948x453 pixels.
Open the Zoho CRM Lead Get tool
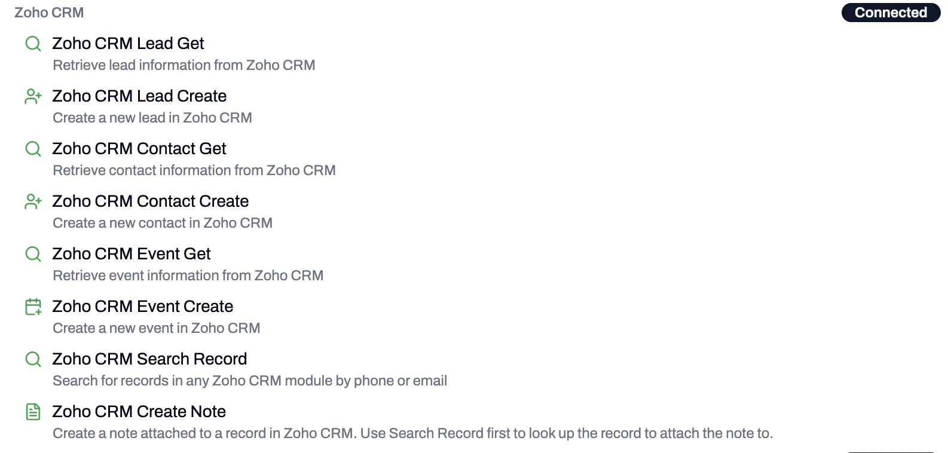[129, 43]
